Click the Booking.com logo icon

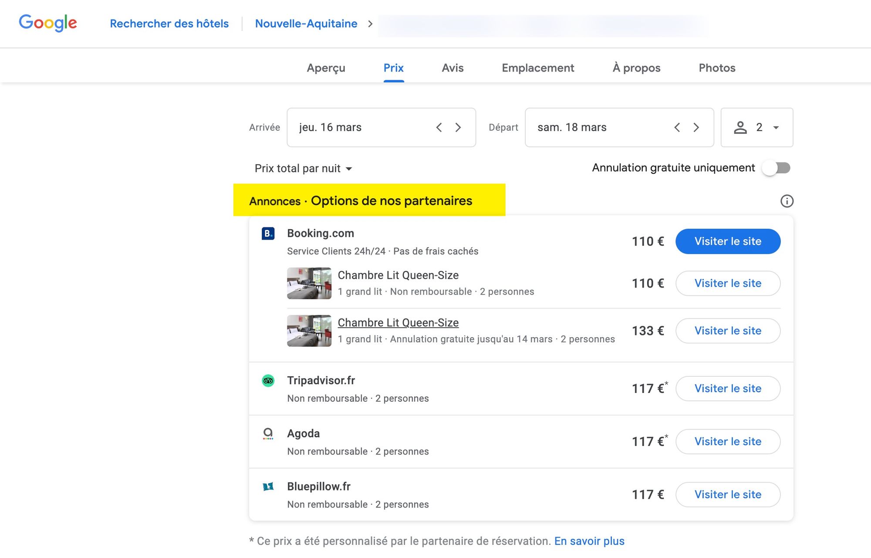point(268,233)
